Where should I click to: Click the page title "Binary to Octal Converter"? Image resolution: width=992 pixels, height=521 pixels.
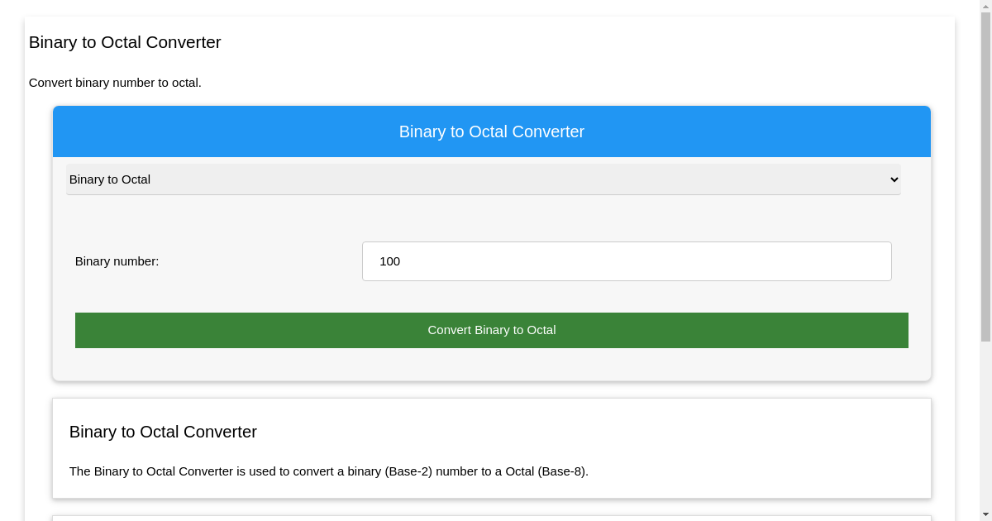coord(125,42)
